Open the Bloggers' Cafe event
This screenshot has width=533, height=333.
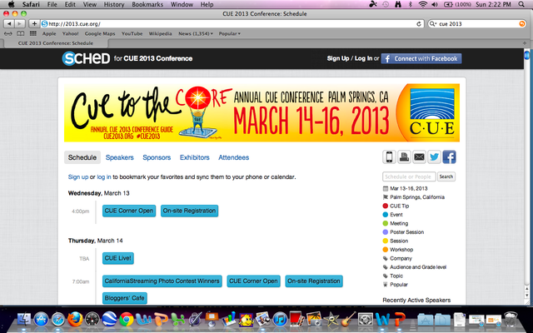coord(125,298)
